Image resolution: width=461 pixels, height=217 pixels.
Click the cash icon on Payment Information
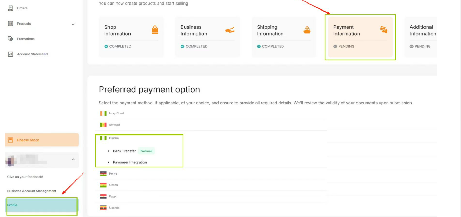(x=383, y=30)
